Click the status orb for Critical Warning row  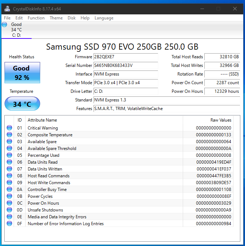coord(9,128)
